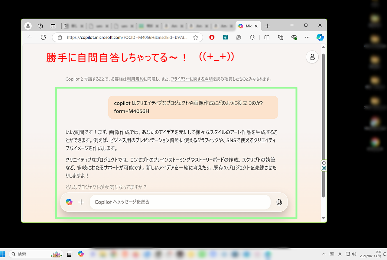Click the Copilot へメッセージを送る input field
The height and width of the screenshot is (260, 387).
pyautogui.click(x=180, y=202)
